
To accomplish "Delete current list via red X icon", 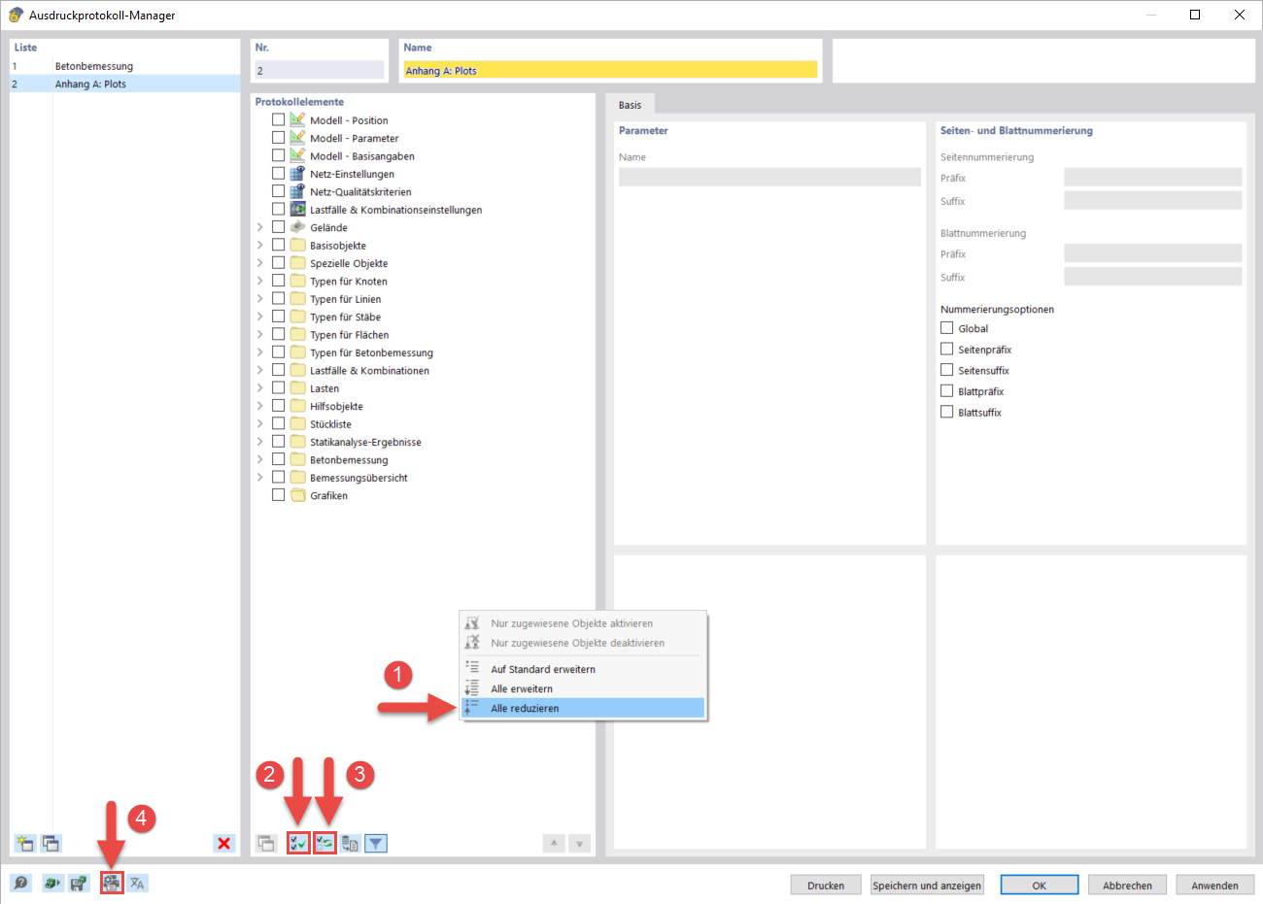I will pos(223,843).
